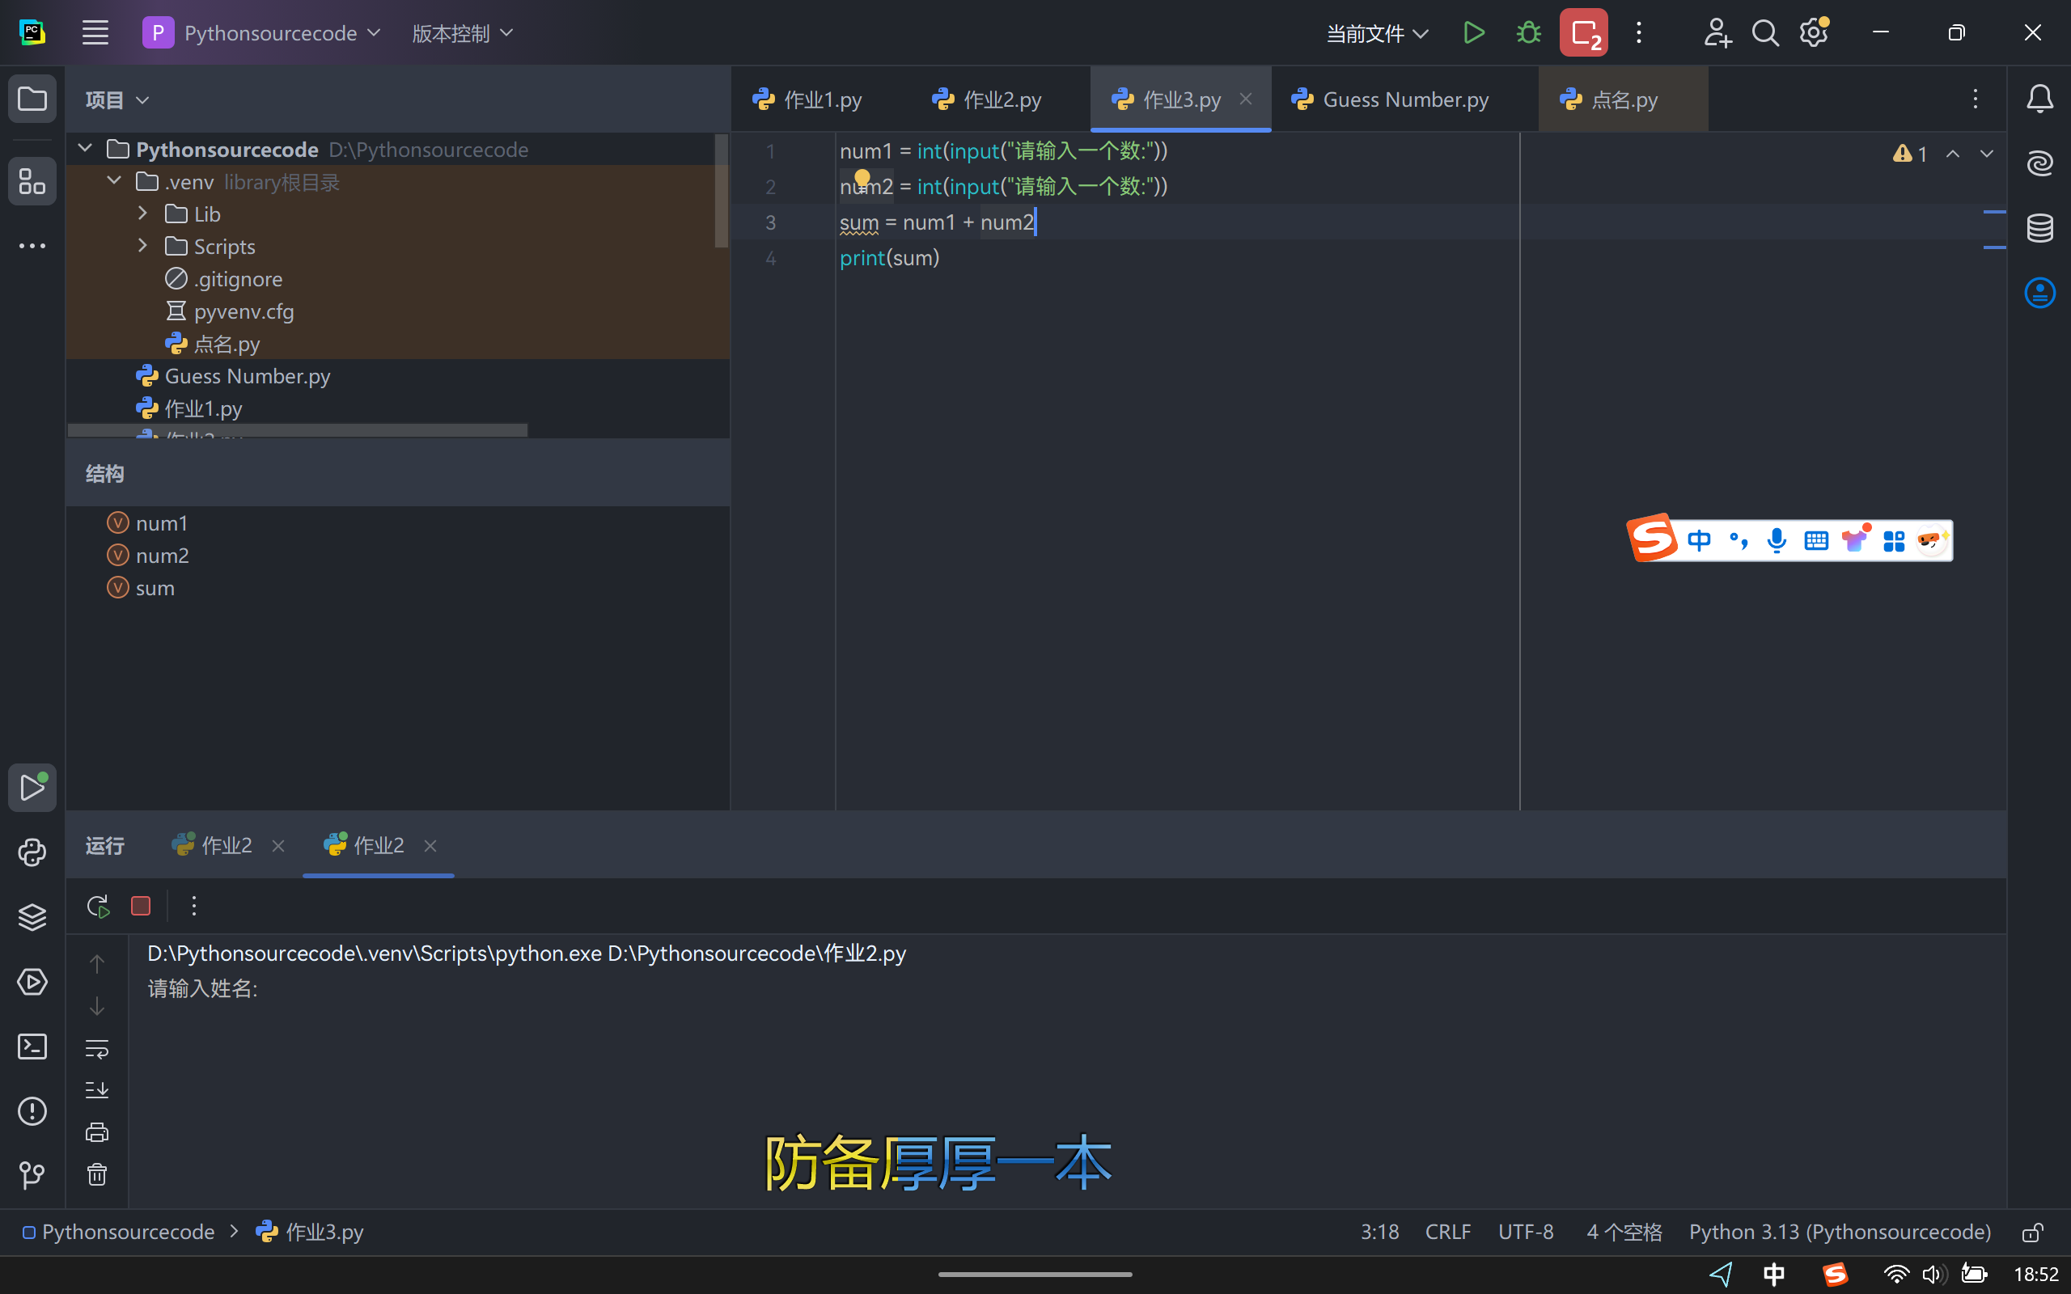This screenshot has width=2071, height=1294.
Task: Expand the Lib folder
Action: [143, 214]
